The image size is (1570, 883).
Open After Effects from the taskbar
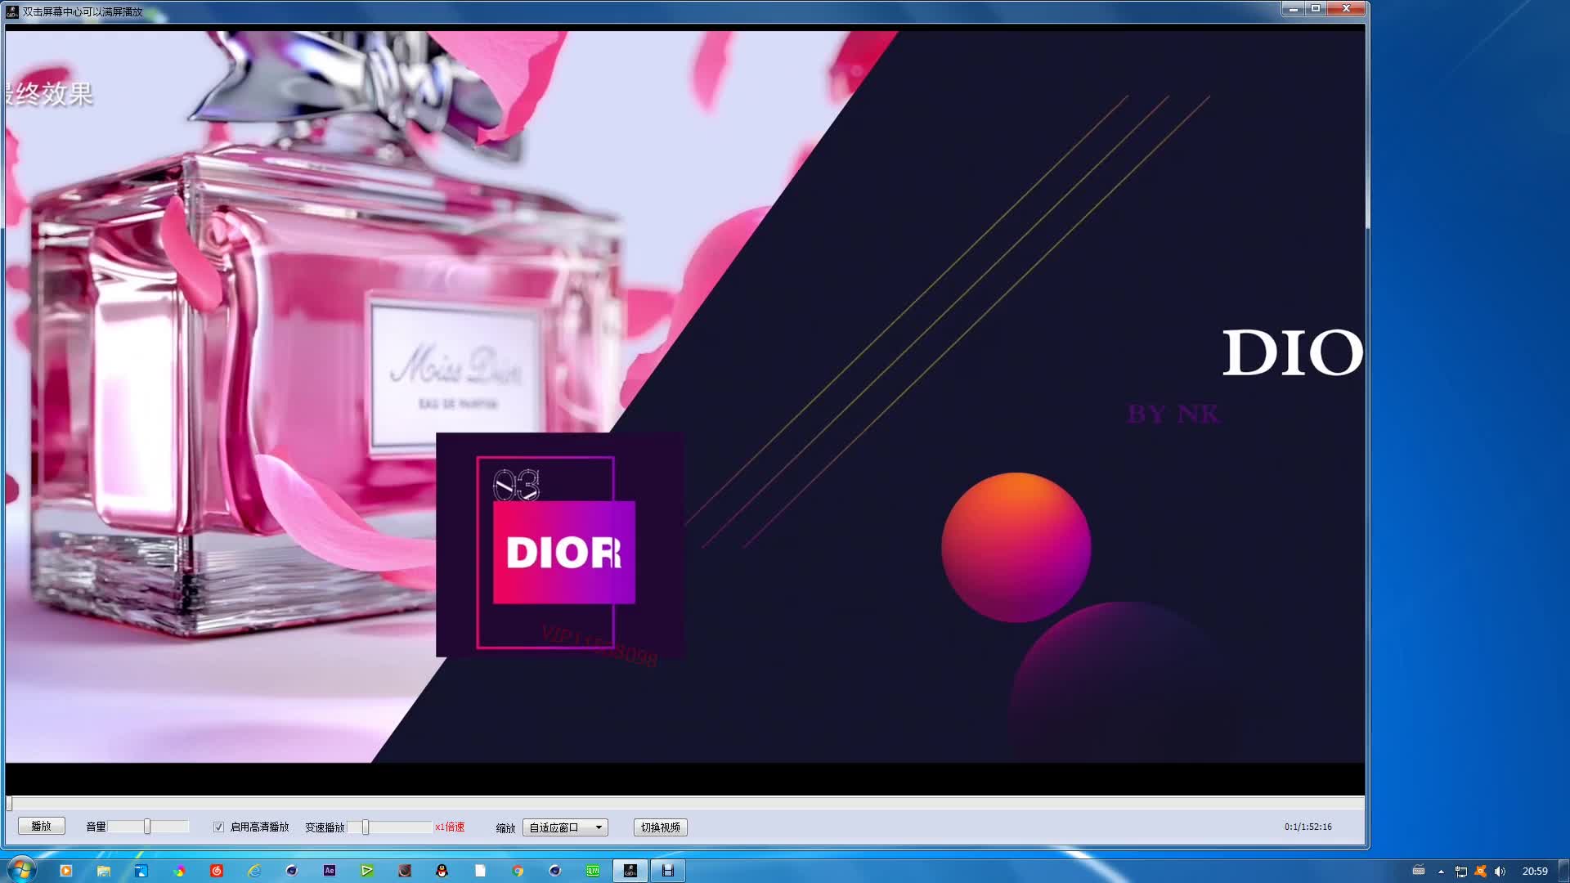click(330, 871)
